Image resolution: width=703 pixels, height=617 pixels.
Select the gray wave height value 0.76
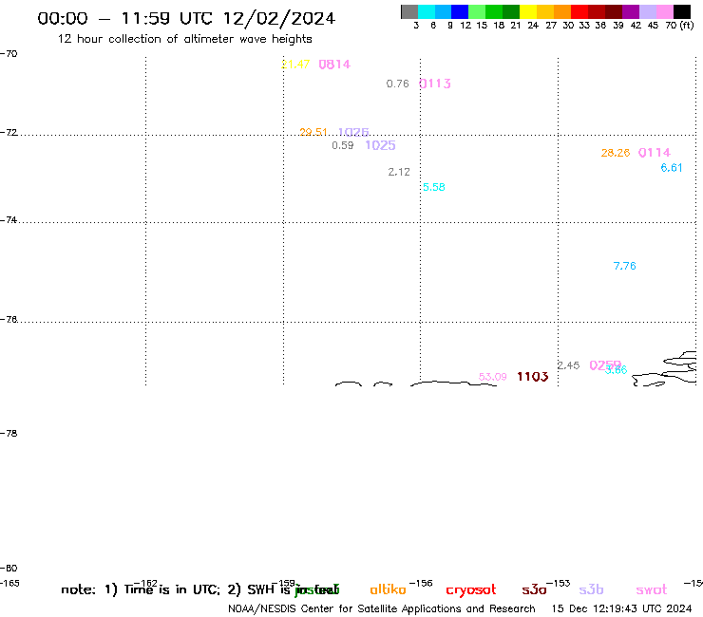point(398,84)
